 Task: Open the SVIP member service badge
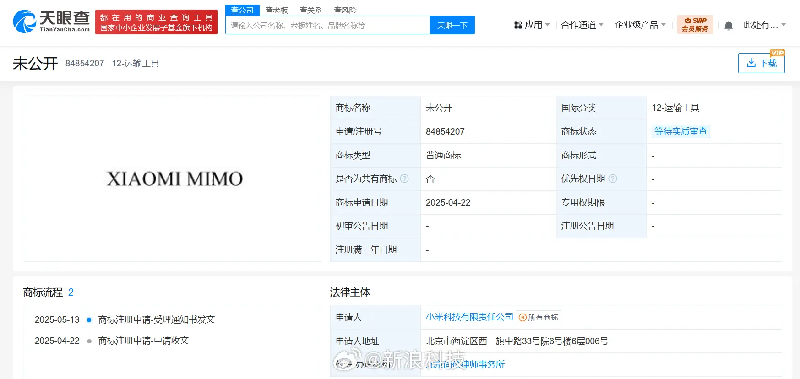click(695, 25)
